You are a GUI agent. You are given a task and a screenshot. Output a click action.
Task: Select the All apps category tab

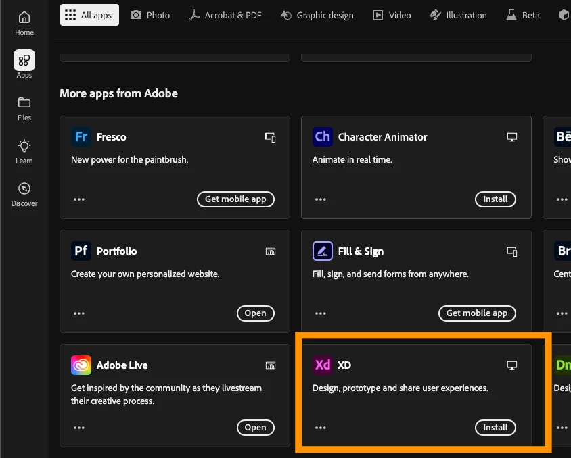[x=89, y=15]
